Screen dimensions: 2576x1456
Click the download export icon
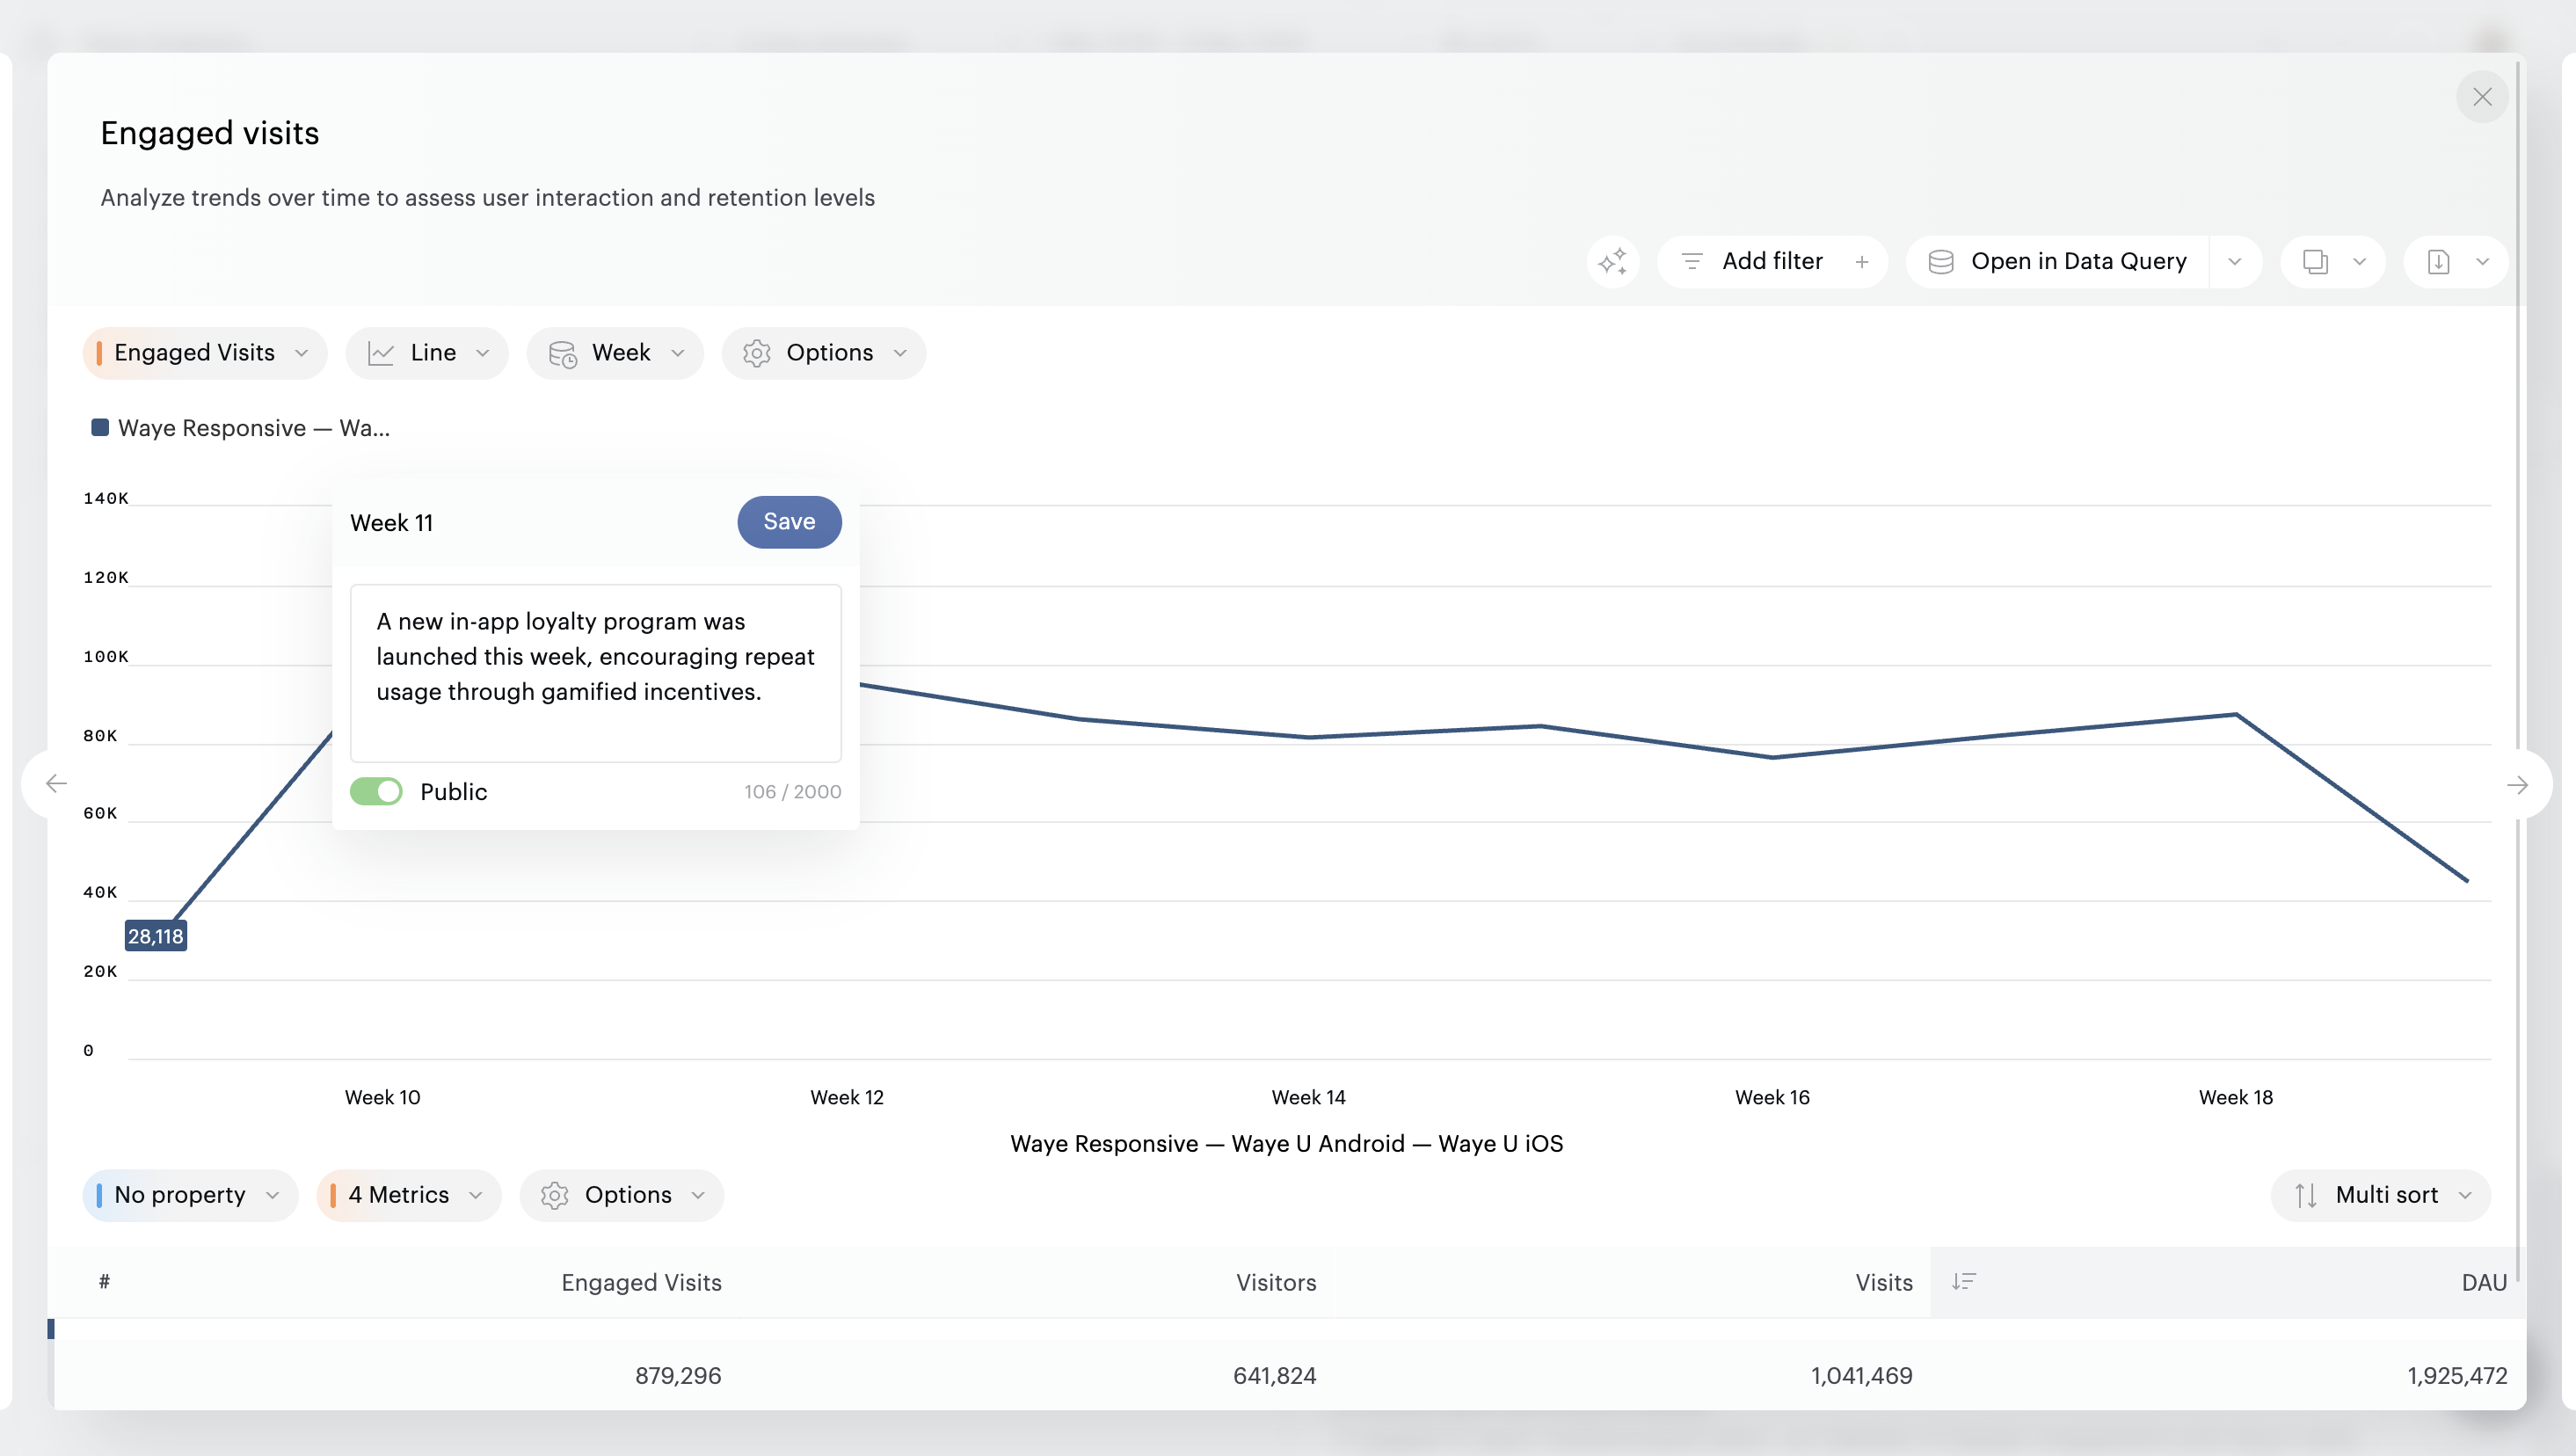[x=2438, y=262]
